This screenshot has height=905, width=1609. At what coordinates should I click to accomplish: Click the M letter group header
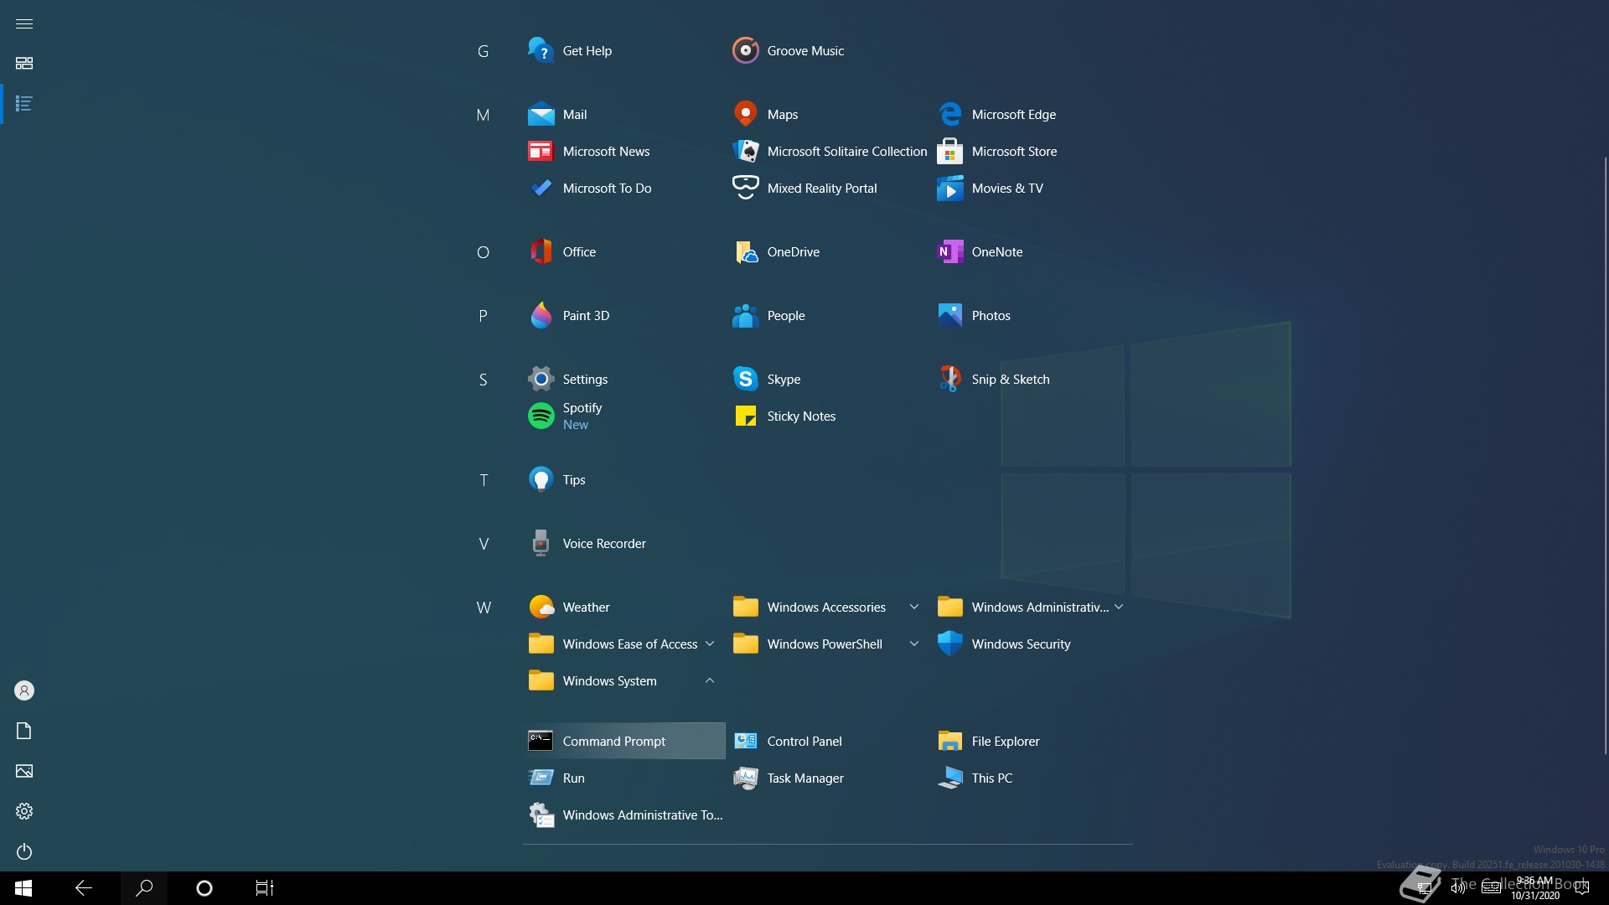point(483,115)
